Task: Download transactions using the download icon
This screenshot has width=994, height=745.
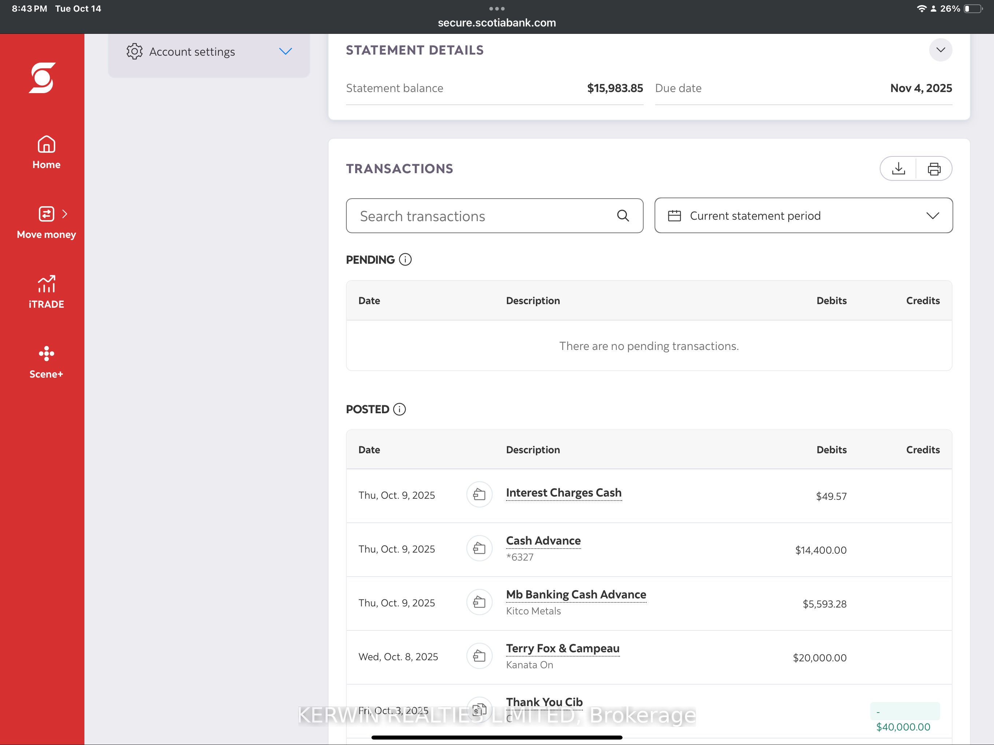Action: coord(898,168)
